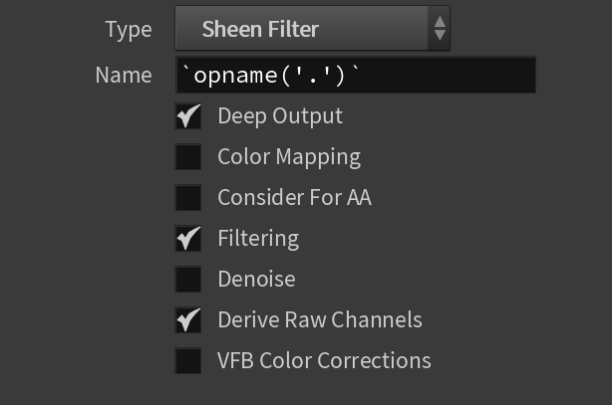
Task: Click the Deep Output label text
Action: click(x=280, y=116)
